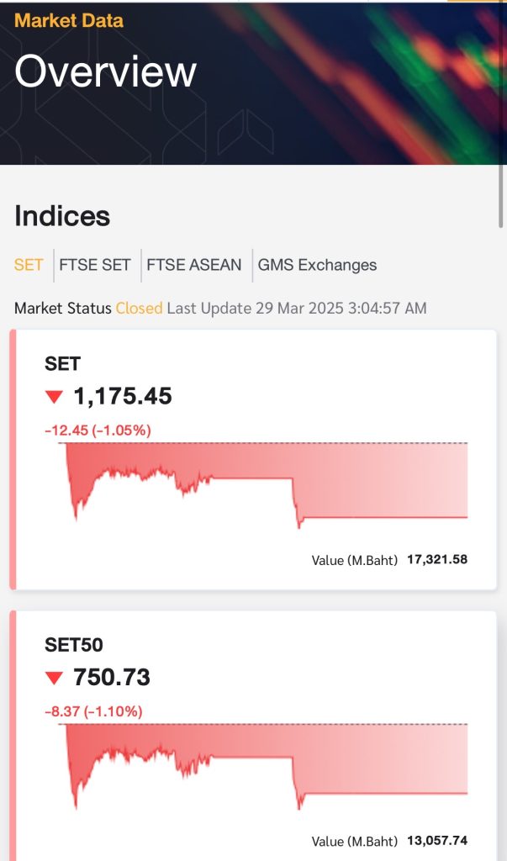Image resolution: width=507 pixels, height=861 pixels.
Task: Click the -12.45 (-1.05%) change label
Action: click(x=98, y=430)
